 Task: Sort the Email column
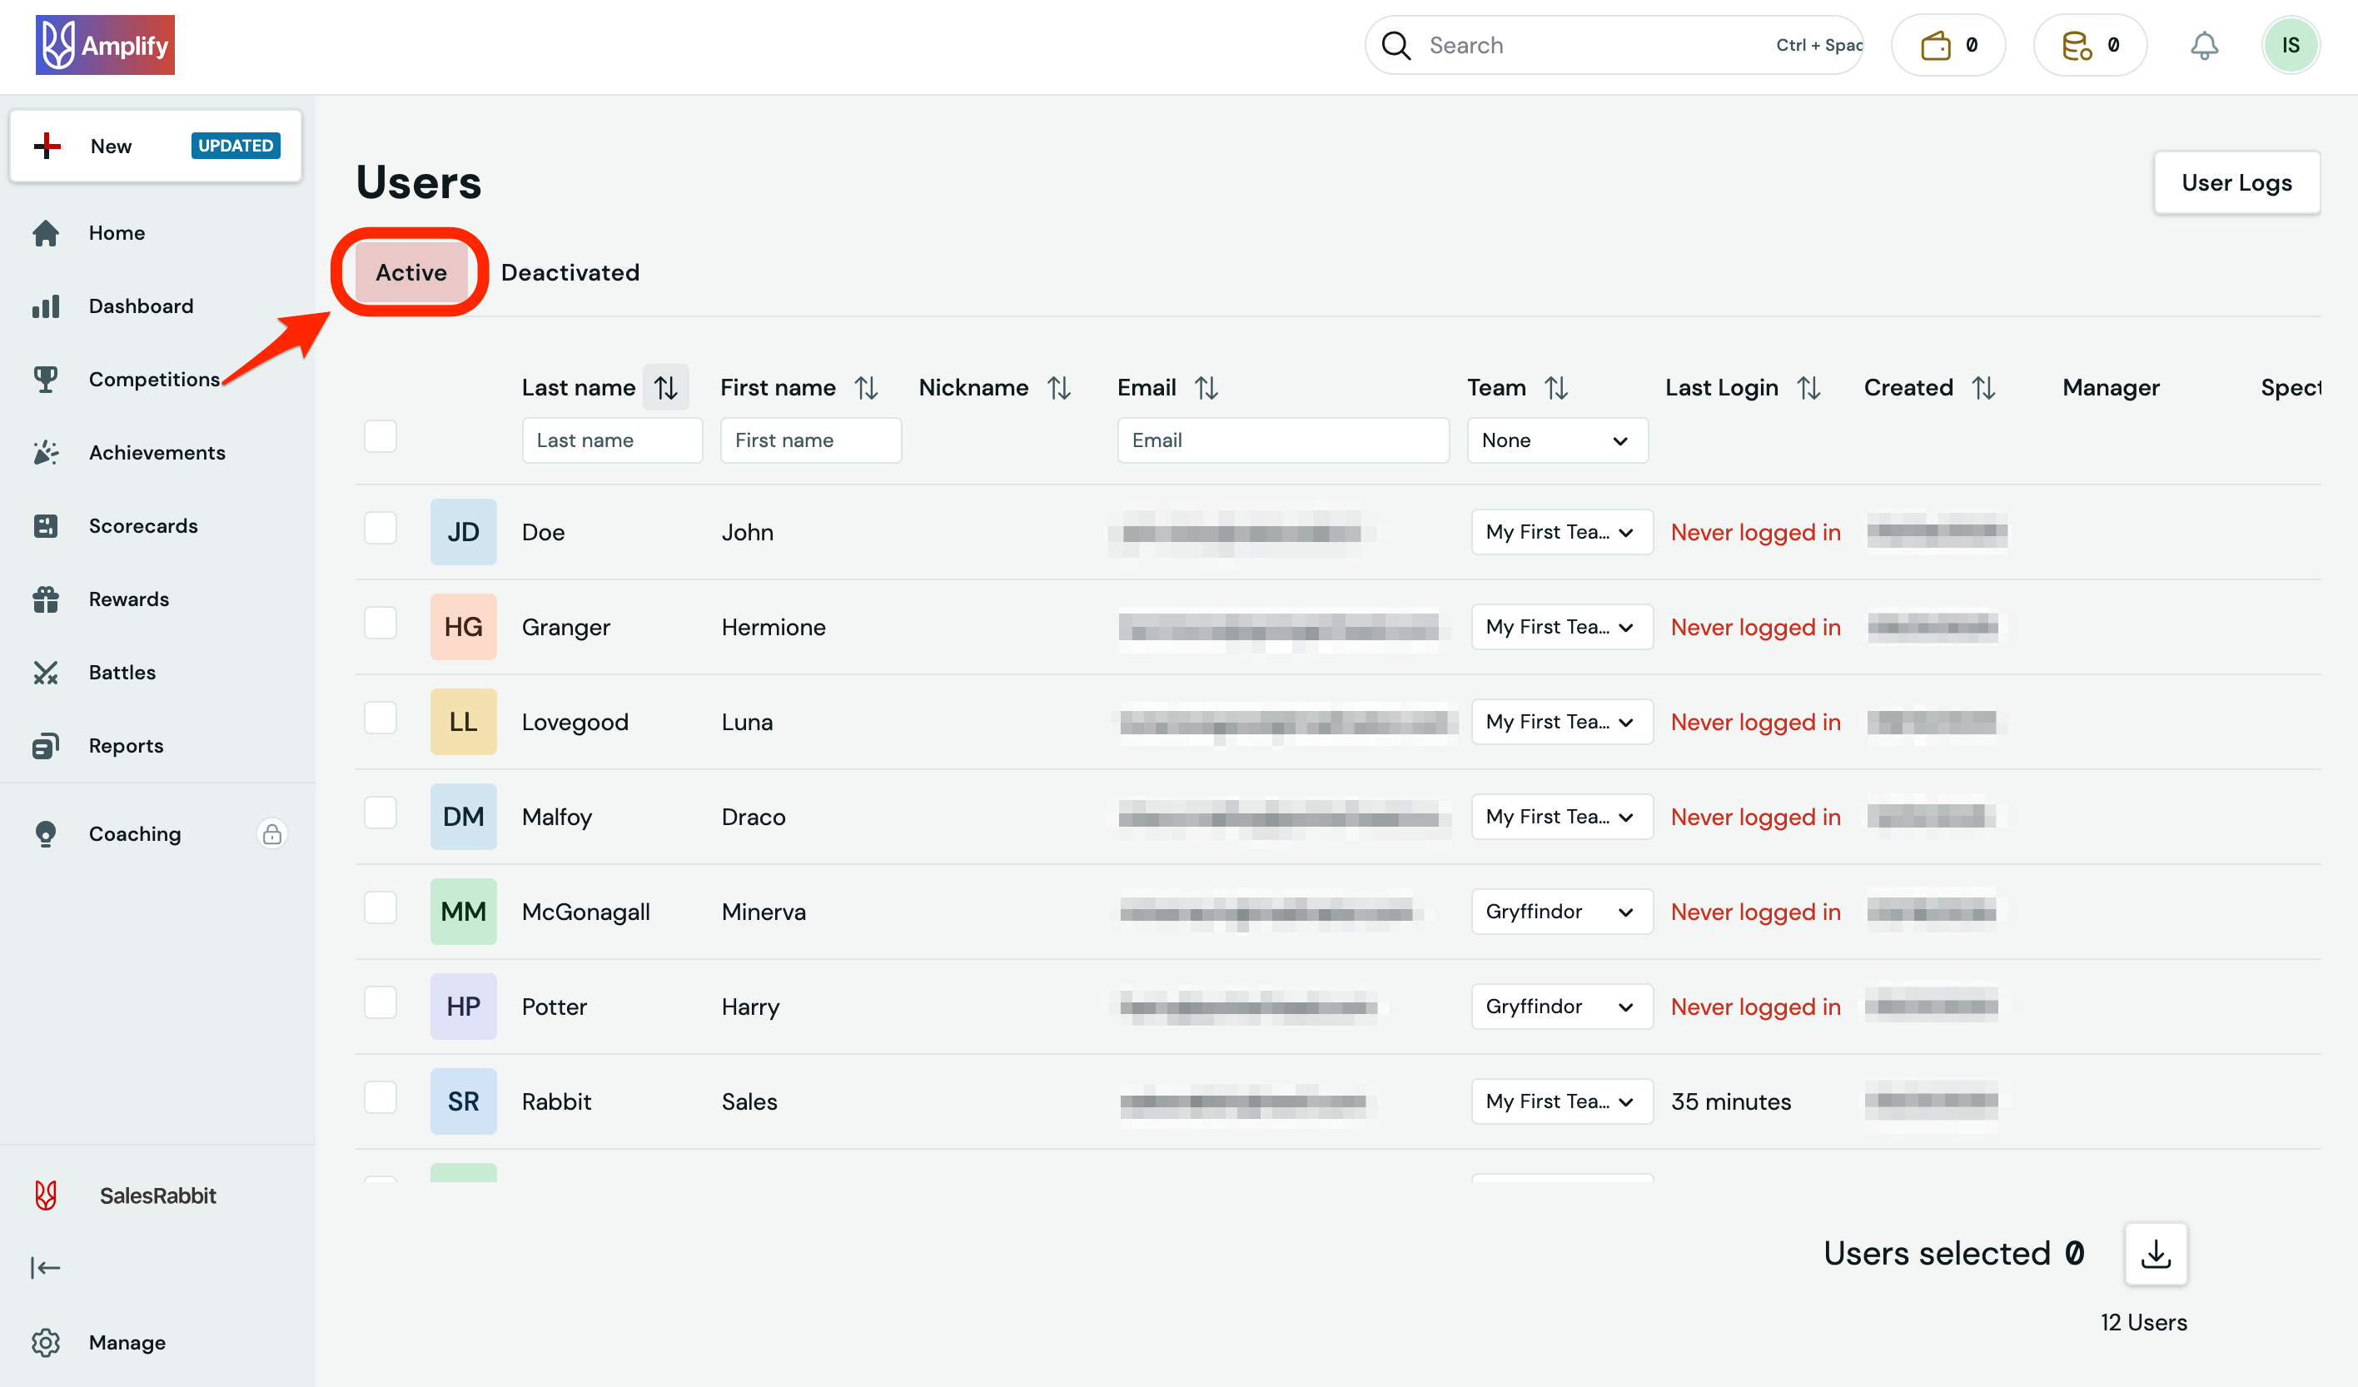click(1206, 387)
